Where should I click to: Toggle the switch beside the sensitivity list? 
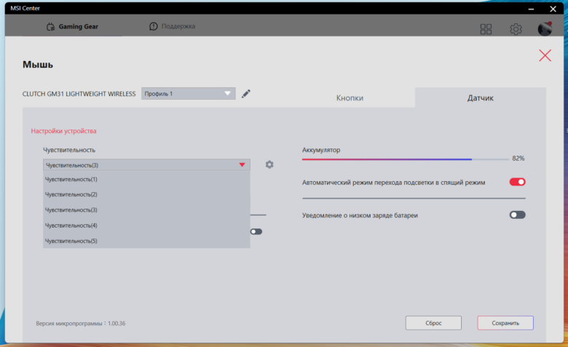click(256, 231)
